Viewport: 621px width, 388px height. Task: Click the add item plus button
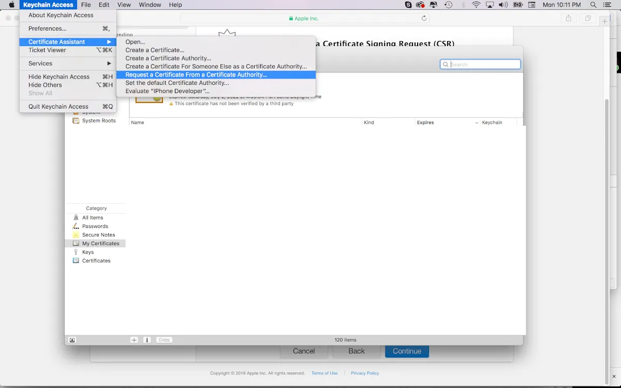coord(134,340)
